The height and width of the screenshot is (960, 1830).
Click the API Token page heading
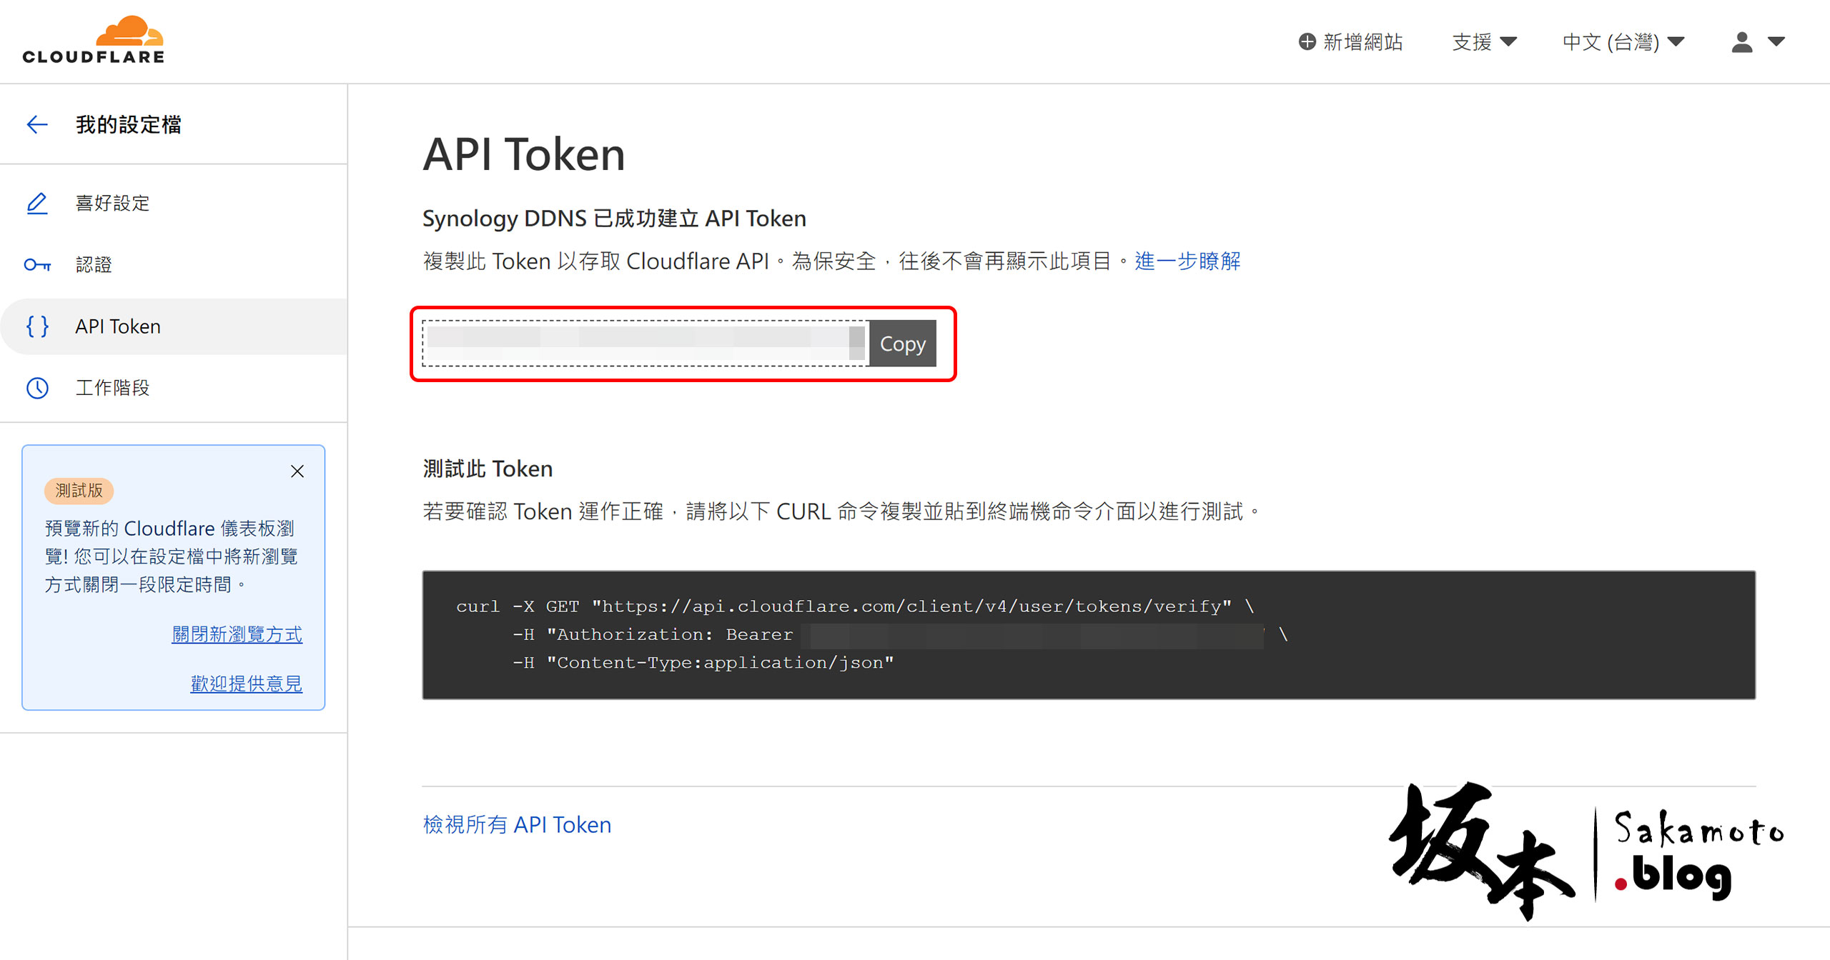coord(524,154)
